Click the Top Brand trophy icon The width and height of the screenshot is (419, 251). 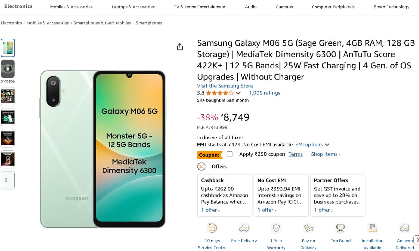coord(340,228)
